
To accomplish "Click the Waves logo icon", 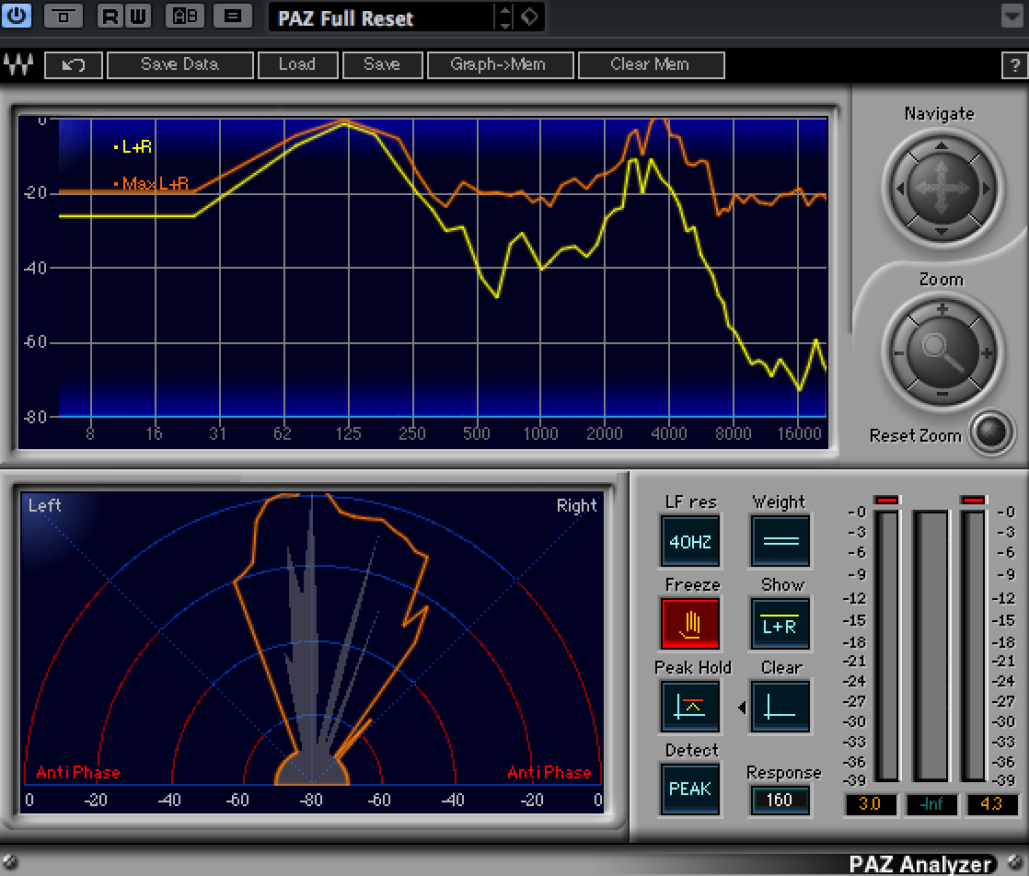I will pyautogui.click(x=18, y=65).
